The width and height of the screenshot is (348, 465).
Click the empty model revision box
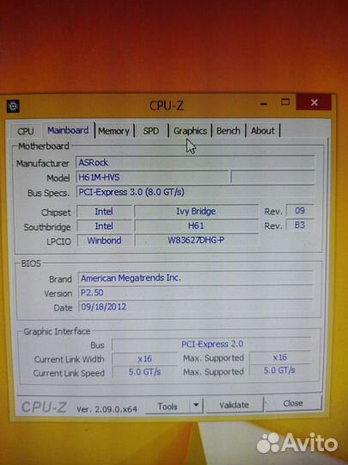[272, 177]
